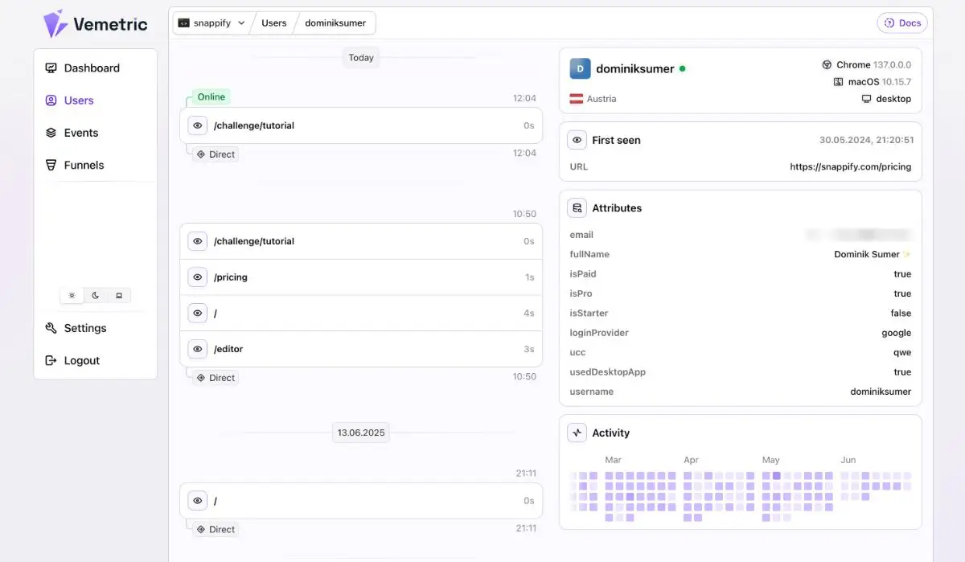This screenshot has width=965, height=562.
Task: Click the first March square in Activity heatmap
Action: (x=610, y=476)
